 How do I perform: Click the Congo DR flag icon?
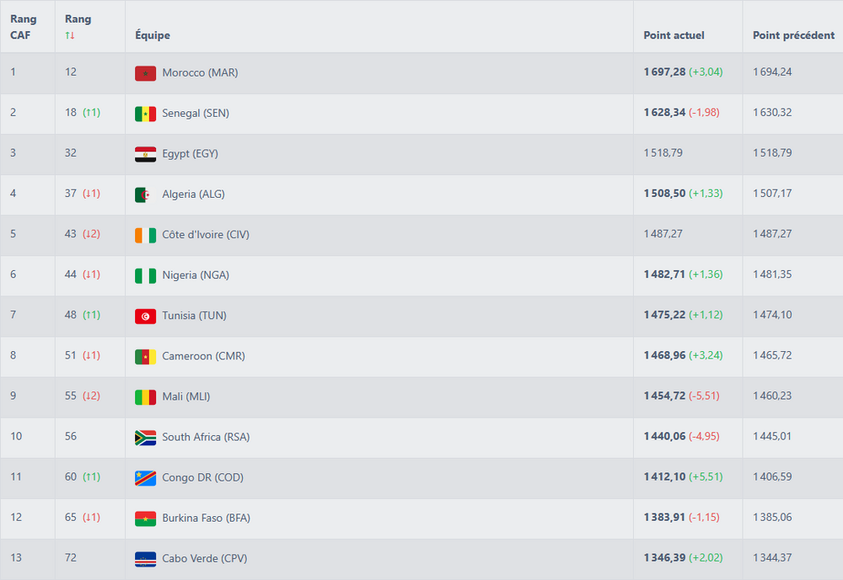(145, 477)
